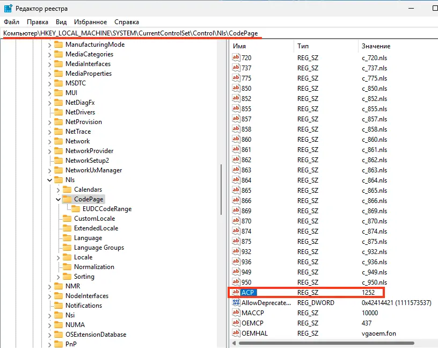Click the data cell c_949.nls

(x=374, y=272)
